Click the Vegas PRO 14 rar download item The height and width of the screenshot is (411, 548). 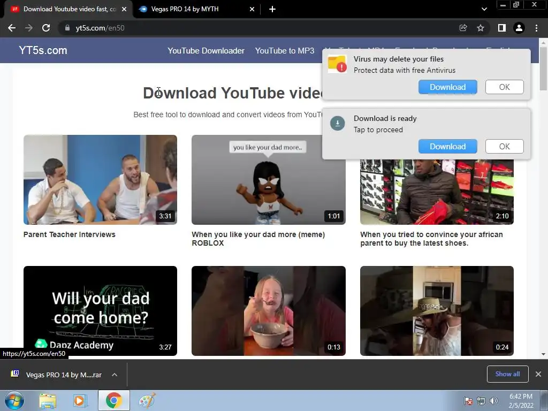[64, 375]
